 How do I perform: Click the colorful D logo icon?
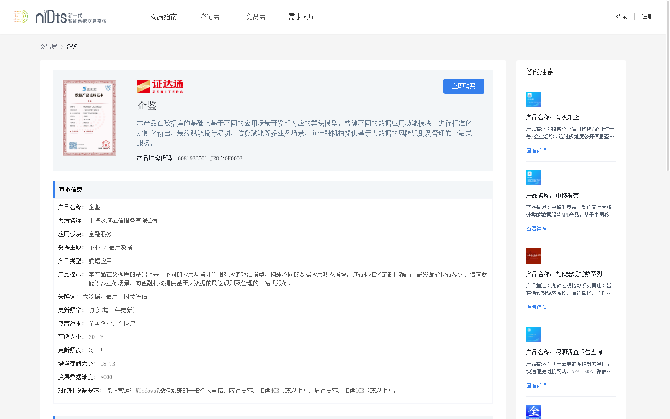tap(20, 17)
